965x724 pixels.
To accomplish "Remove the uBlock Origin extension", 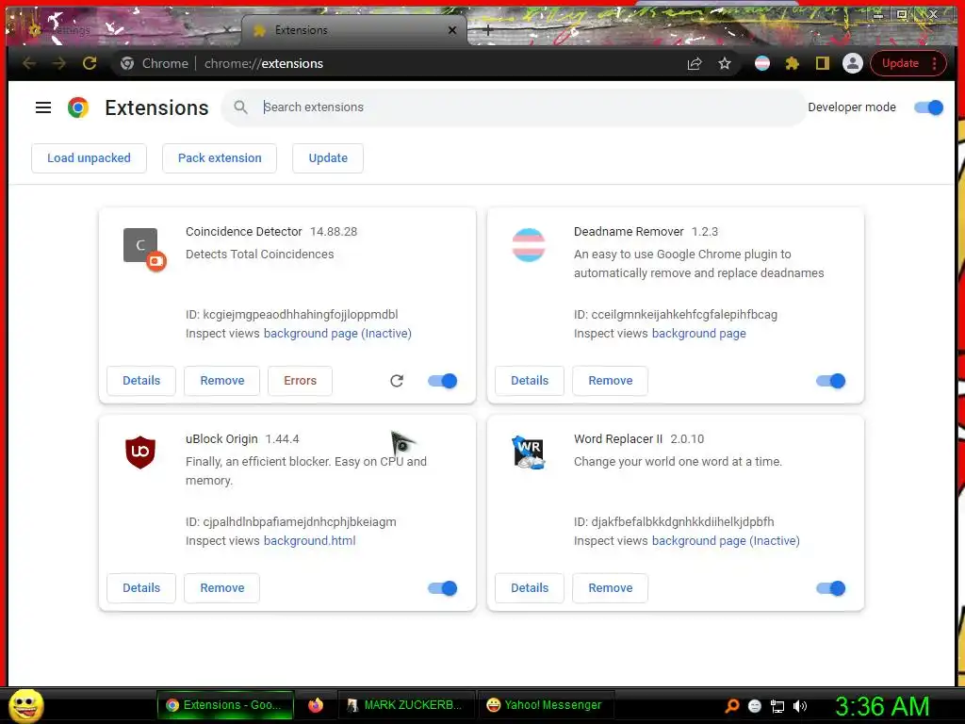I will coord(222,588).
